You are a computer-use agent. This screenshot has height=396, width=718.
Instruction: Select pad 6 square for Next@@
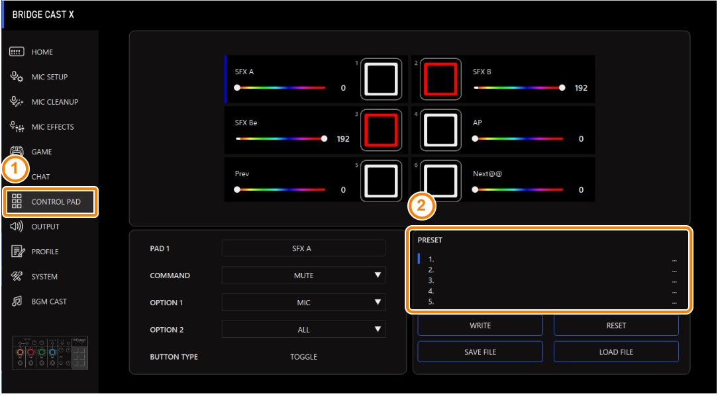(440, 181)
